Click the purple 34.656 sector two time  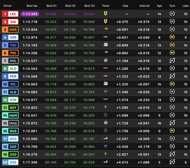pos(70,14)
